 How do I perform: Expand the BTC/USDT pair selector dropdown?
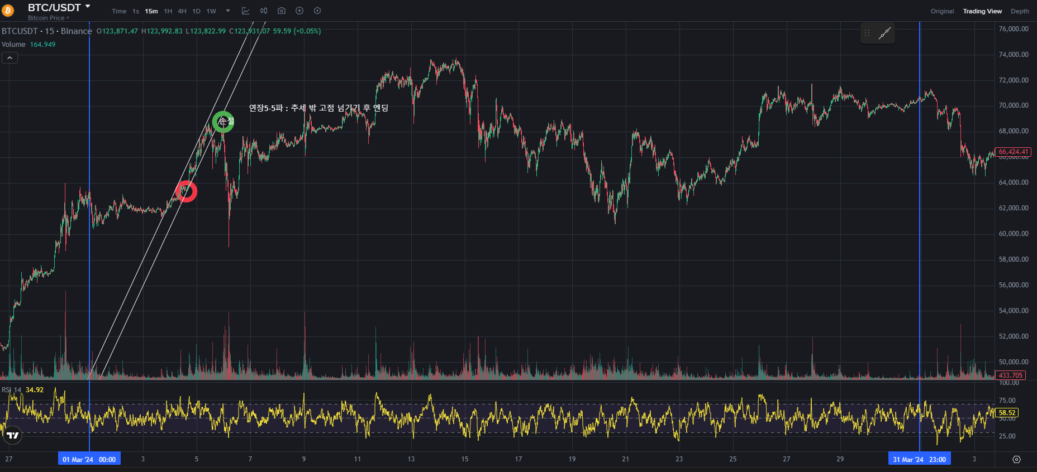[88, 7]
